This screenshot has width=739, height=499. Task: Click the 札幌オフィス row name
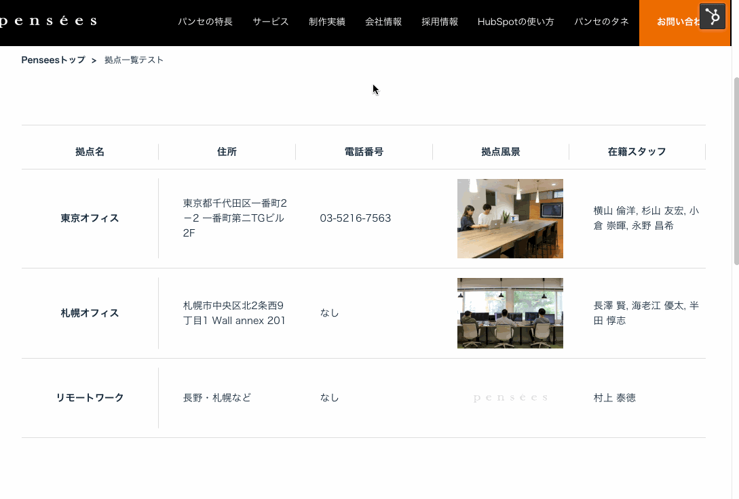[x=90, y=313]
